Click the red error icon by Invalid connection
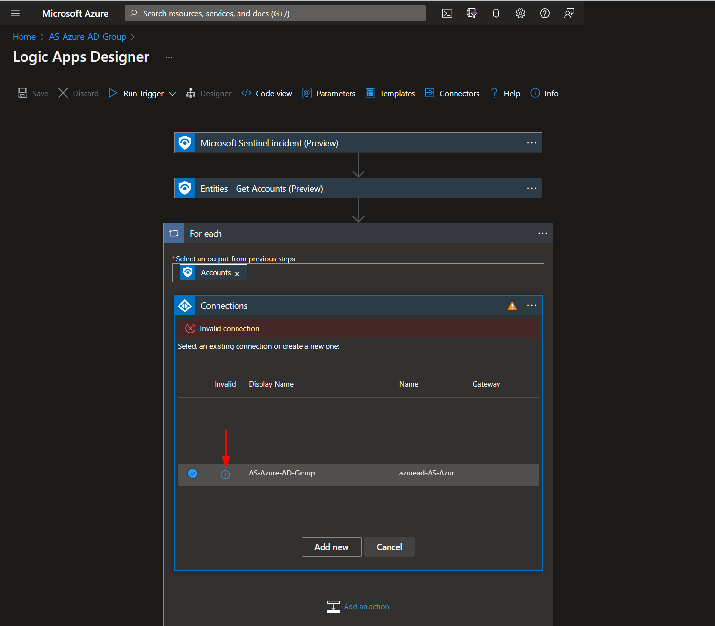 (191, 328)
